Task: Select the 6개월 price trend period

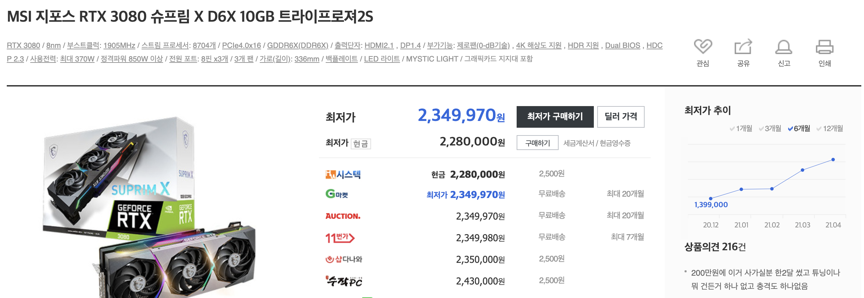Action: [x=799, y=128]
